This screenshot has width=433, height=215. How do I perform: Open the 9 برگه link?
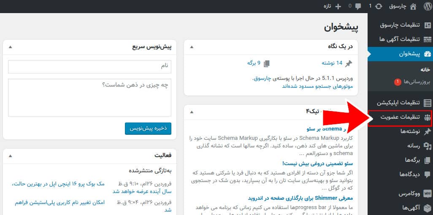(254, 63)
